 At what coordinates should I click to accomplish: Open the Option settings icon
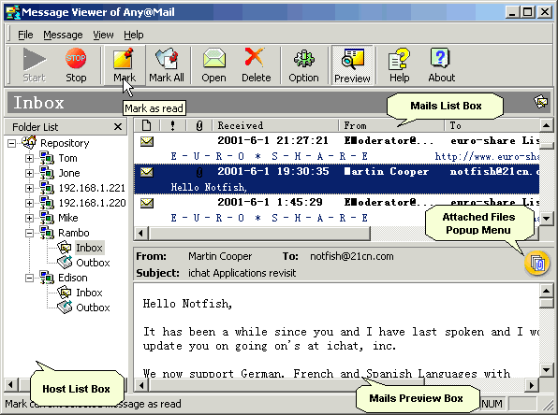click(303, 65)
